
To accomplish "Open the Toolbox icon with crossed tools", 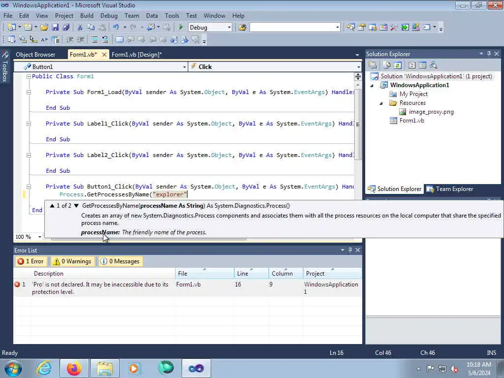I will point(394,28).
